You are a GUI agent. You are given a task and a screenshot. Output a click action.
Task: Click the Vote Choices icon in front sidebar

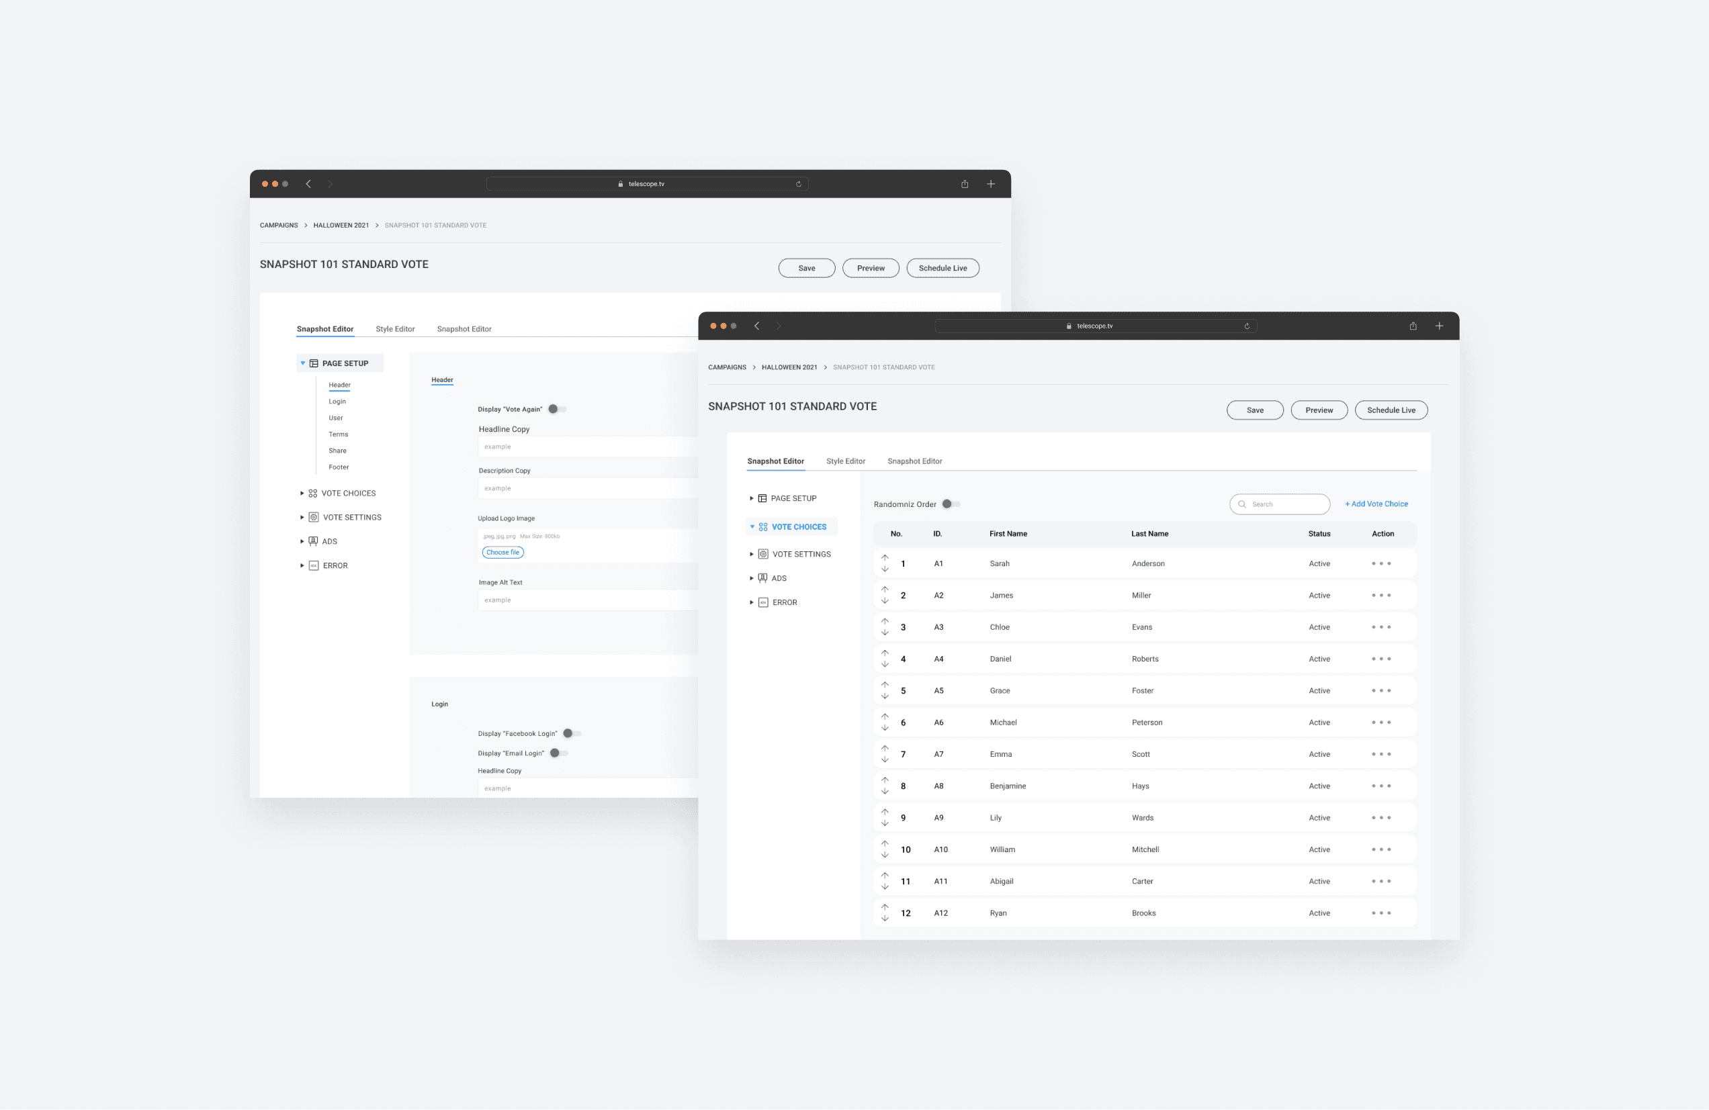tap(762, 527)
